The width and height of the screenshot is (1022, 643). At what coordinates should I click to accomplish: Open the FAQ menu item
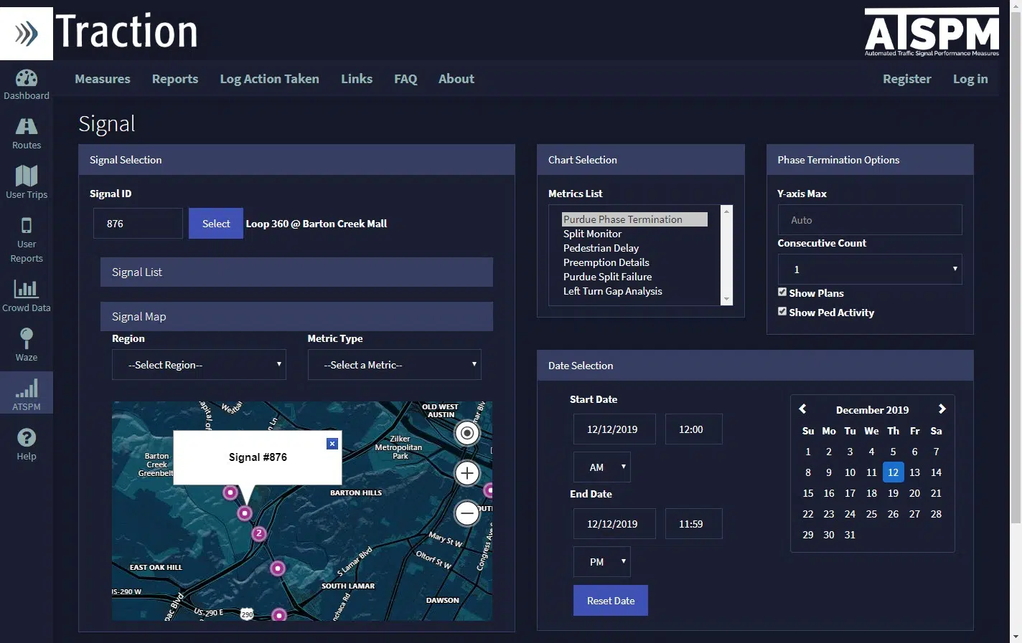click(x=405, y=79)
